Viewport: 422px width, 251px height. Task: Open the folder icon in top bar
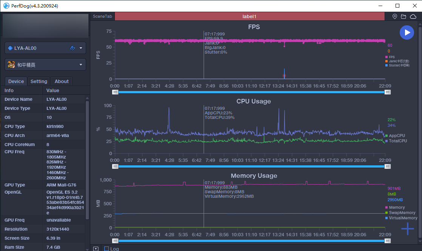click(403, 17)
